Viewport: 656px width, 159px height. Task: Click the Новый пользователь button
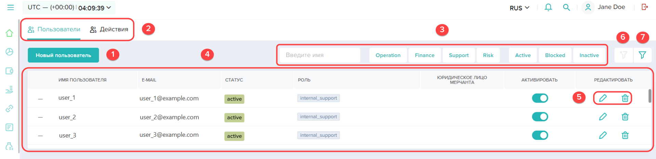pos(63,55)
